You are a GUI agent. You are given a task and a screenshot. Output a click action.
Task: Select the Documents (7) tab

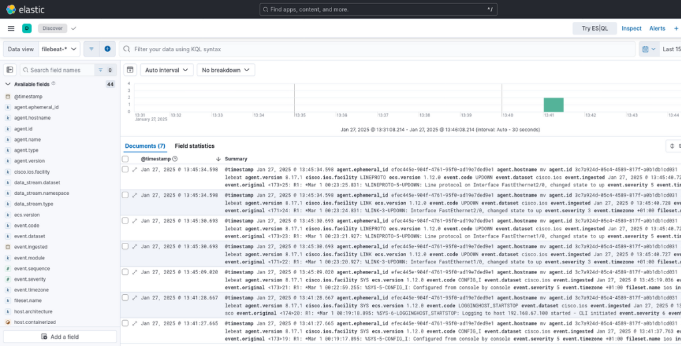[145, 146]
